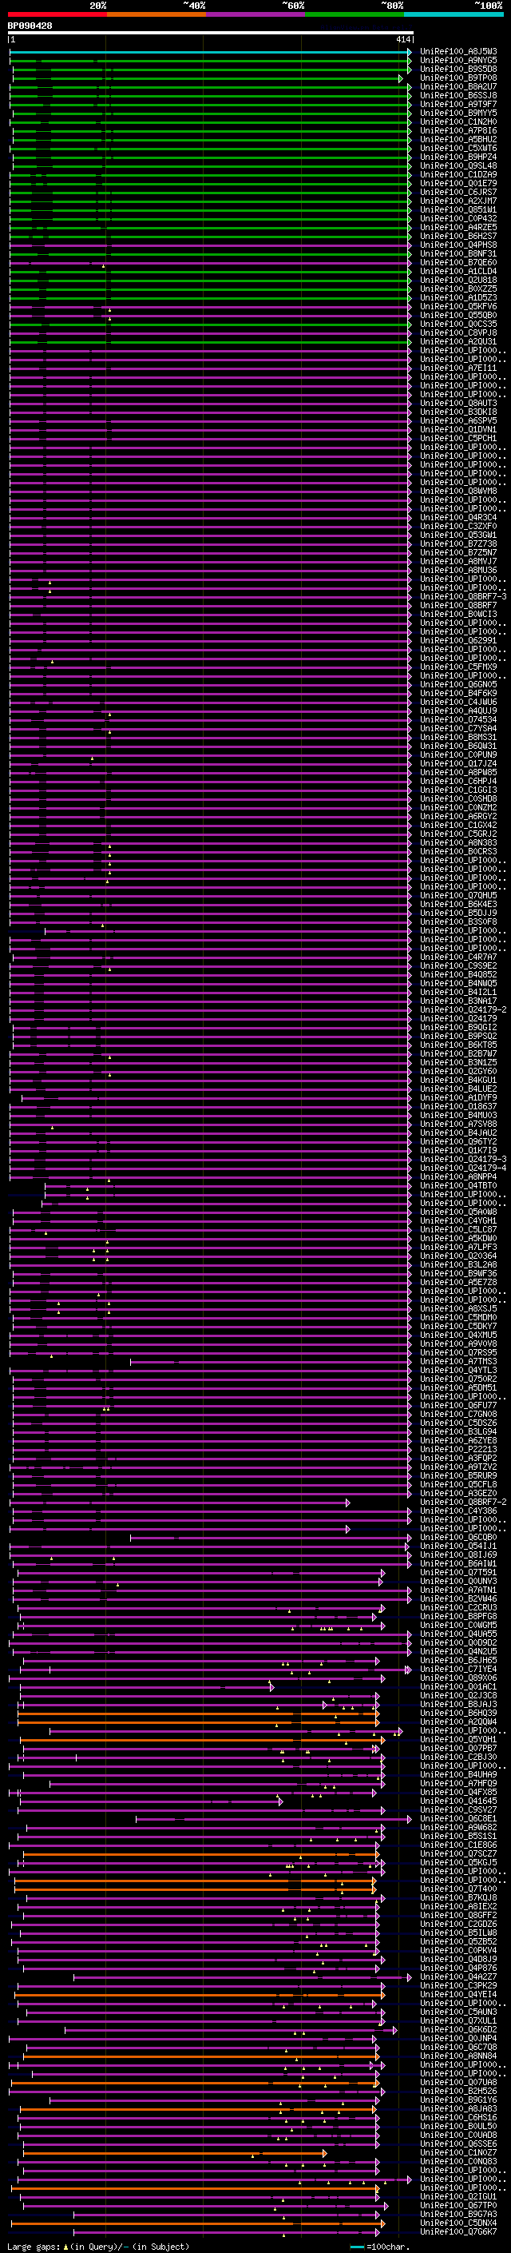Image resolution: width=511 pixels, height=2253 pixels.
Task: Click the 'Large gaps' legend text
Action: click(34, 2246)
